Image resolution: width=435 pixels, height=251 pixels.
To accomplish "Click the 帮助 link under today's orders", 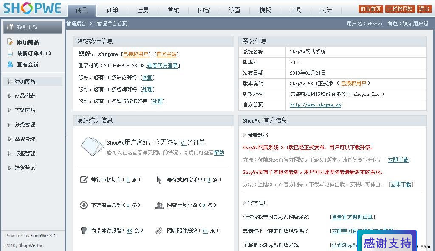I will pyautogui.click(x=219, y=153).
